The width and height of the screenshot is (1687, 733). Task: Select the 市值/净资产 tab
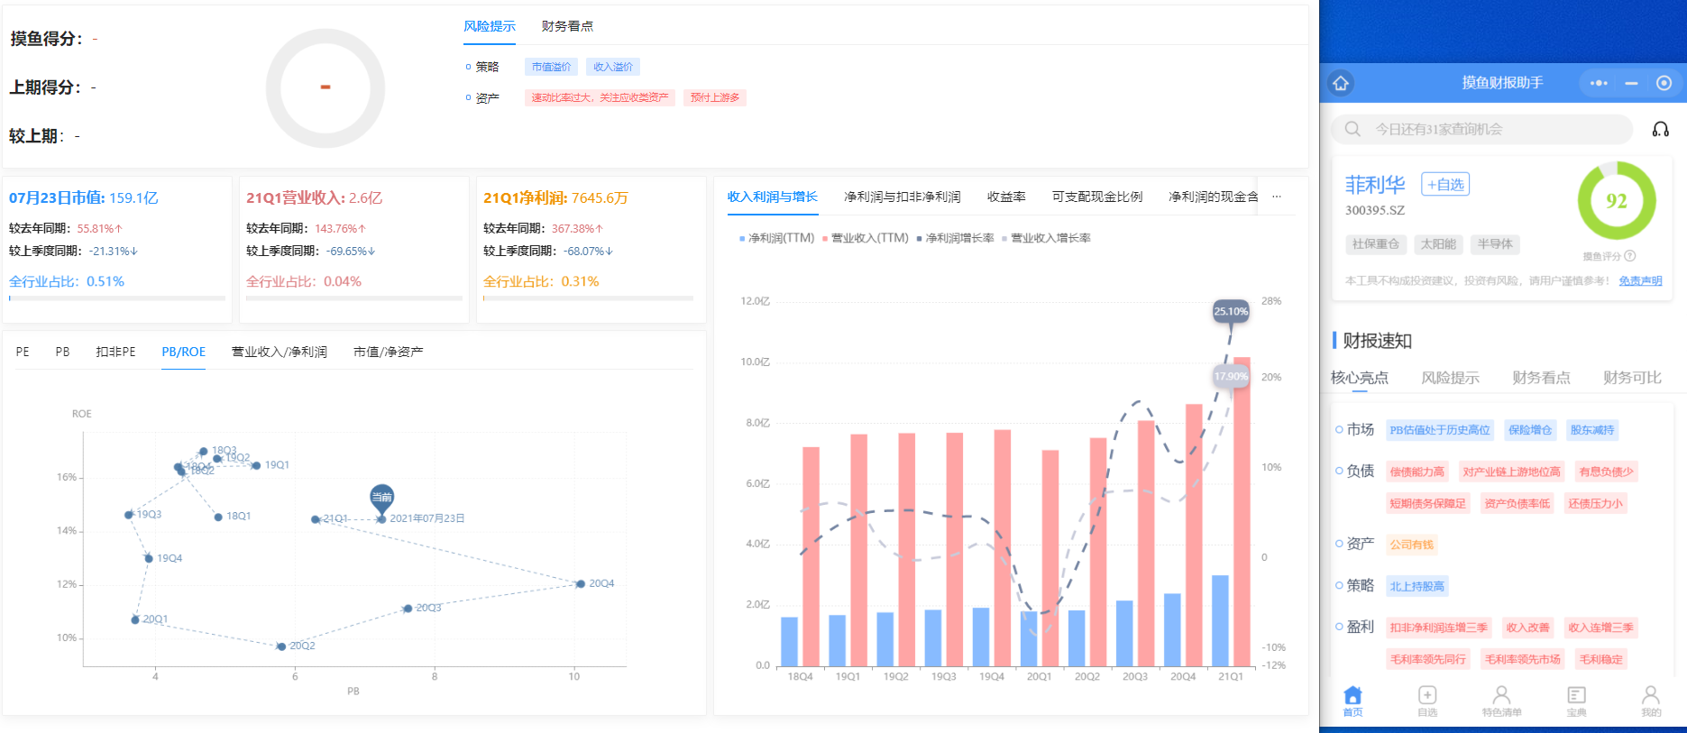388,352
